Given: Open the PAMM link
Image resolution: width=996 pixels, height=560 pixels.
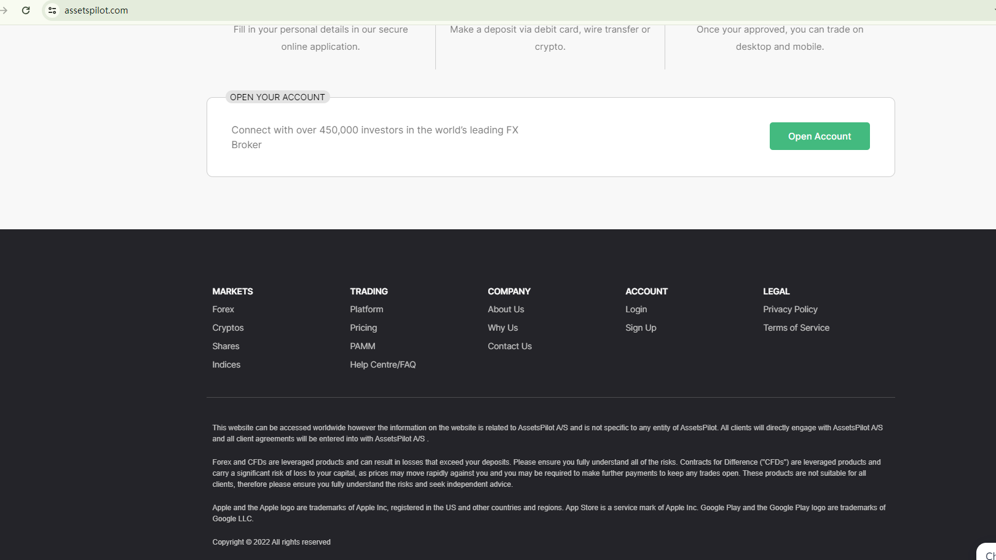Looking at the screenshot, I should (x=363, y=346).
